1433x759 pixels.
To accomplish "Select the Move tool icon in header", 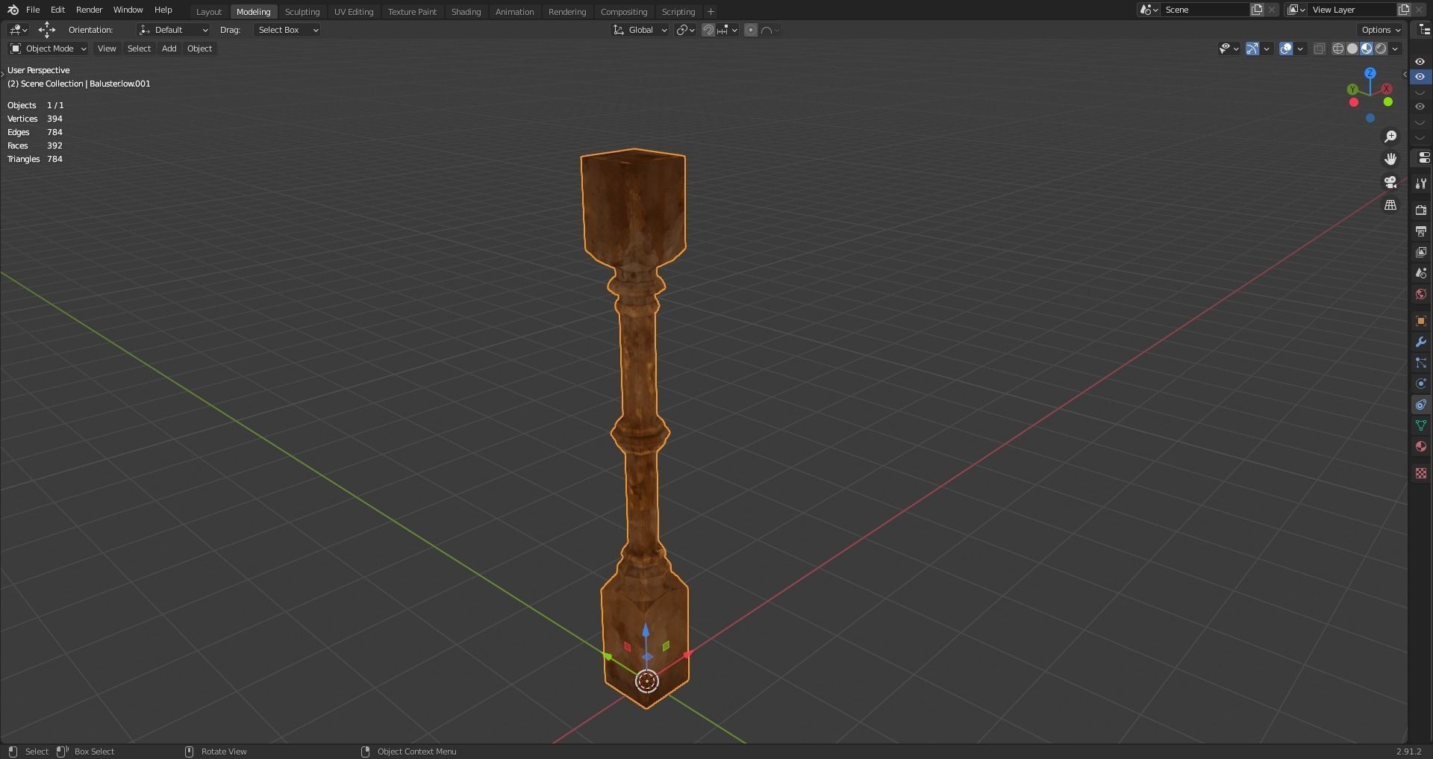I will [x=46, y=30].
